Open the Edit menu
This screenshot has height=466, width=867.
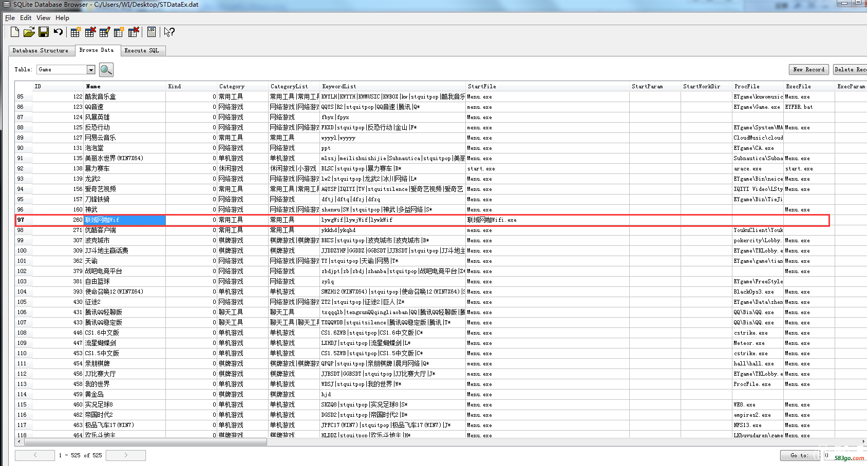[26, 17]
